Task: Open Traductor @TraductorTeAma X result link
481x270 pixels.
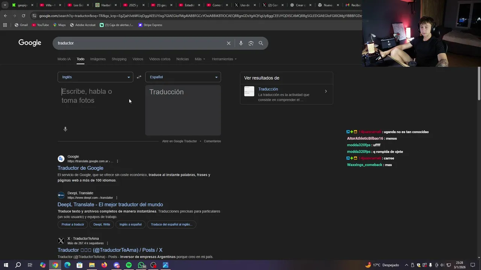Action: (110, 250)
